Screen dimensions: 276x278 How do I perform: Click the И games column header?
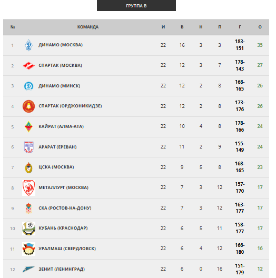(x=163, y=27)
